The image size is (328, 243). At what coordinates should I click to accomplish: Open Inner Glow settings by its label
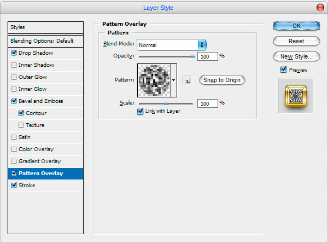click(33, 89)
